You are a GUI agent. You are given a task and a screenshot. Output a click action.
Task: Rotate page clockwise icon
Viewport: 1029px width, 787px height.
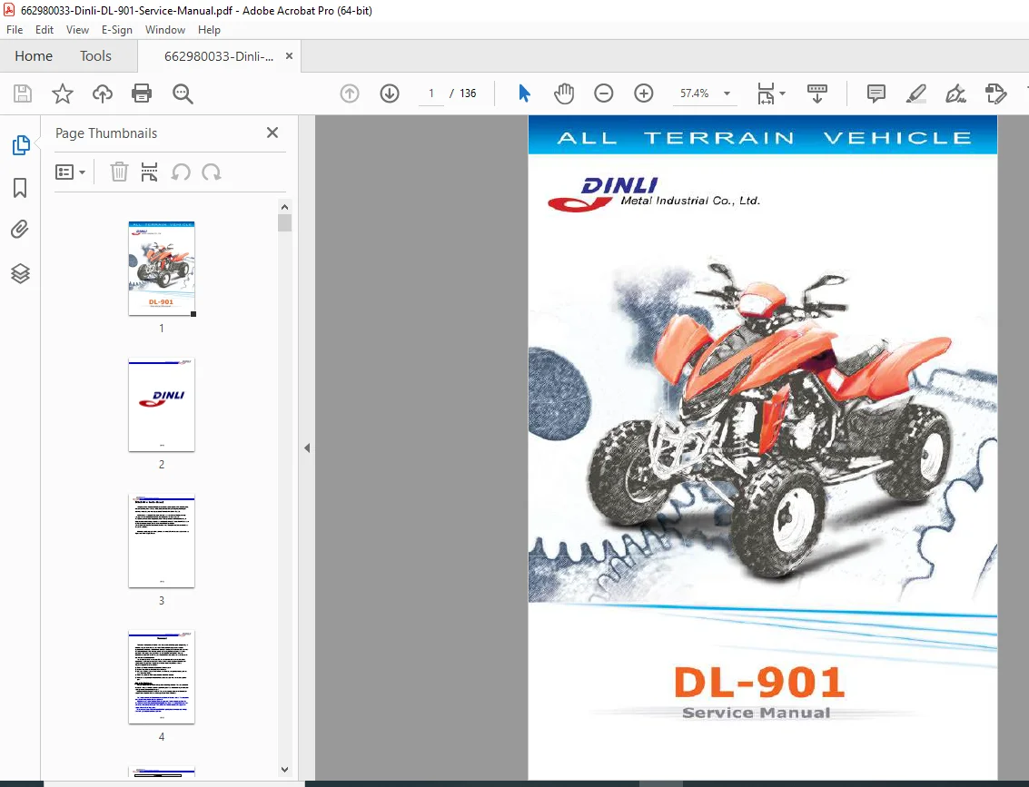click(x=212, y=172)
